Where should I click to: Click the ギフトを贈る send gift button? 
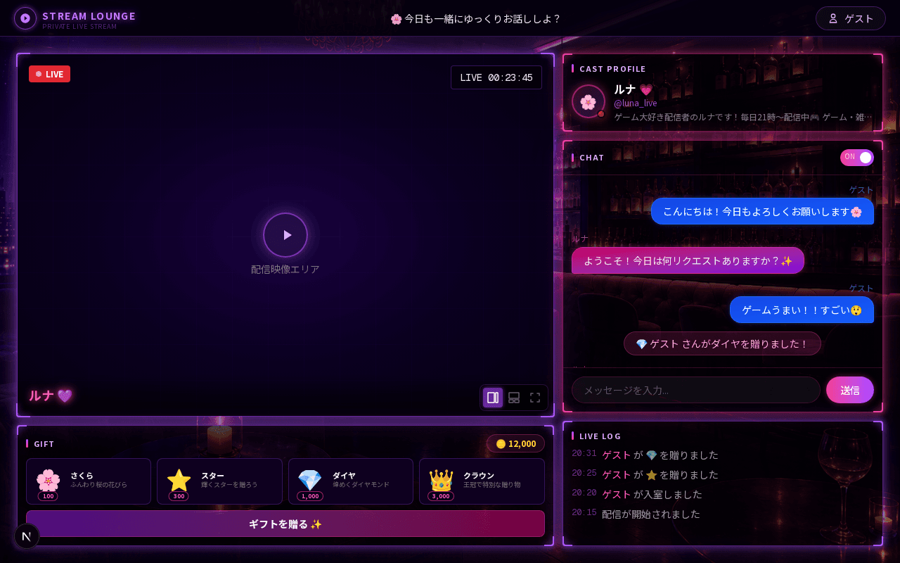285,524
